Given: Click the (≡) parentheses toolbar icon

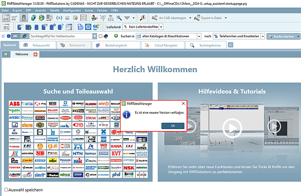Looking at the screenshot, I should point(59,18).
